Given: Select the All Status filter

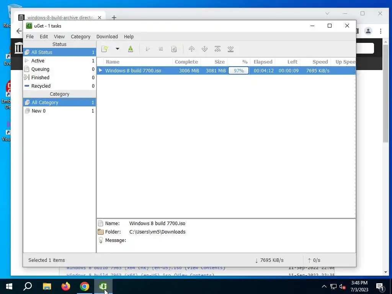Looking at the screenshot, I should (x=59, y=52).
